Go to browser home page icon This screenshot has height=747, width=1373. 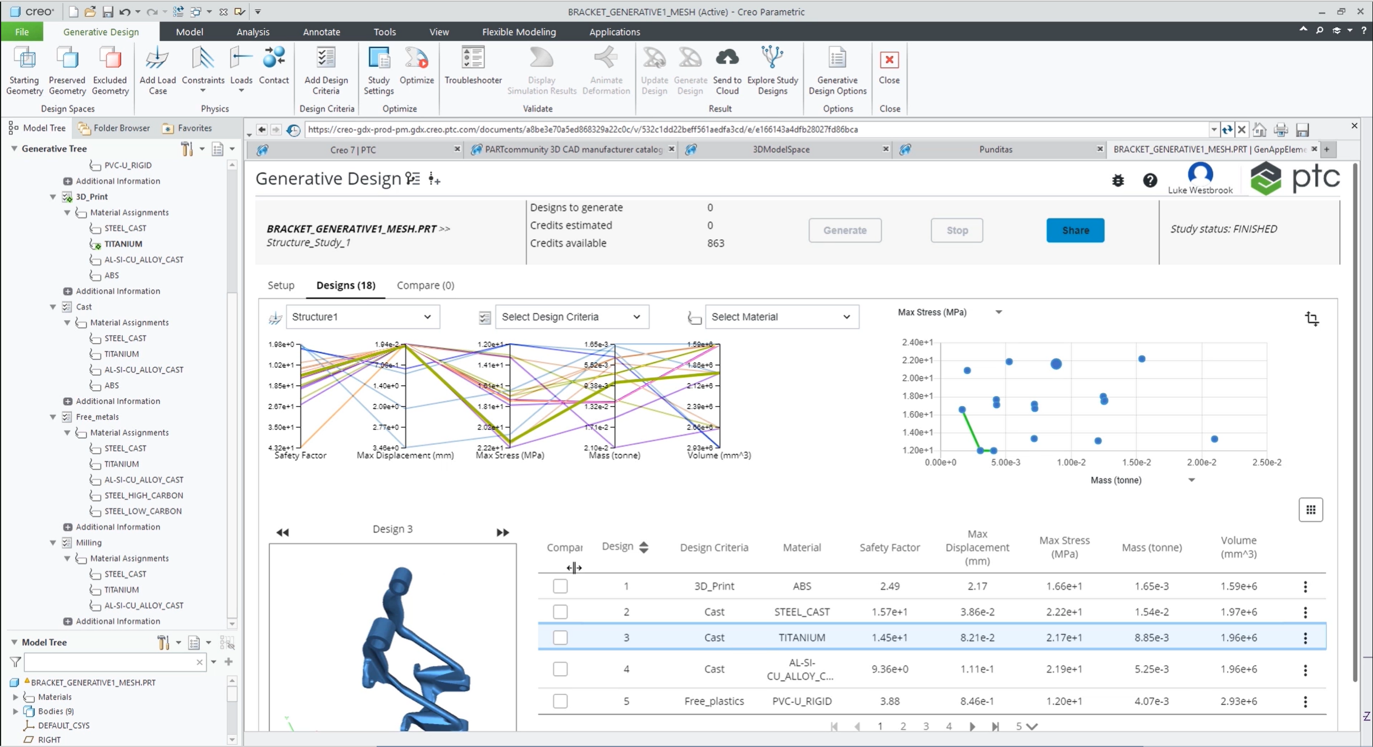(x=1259, y=130)
